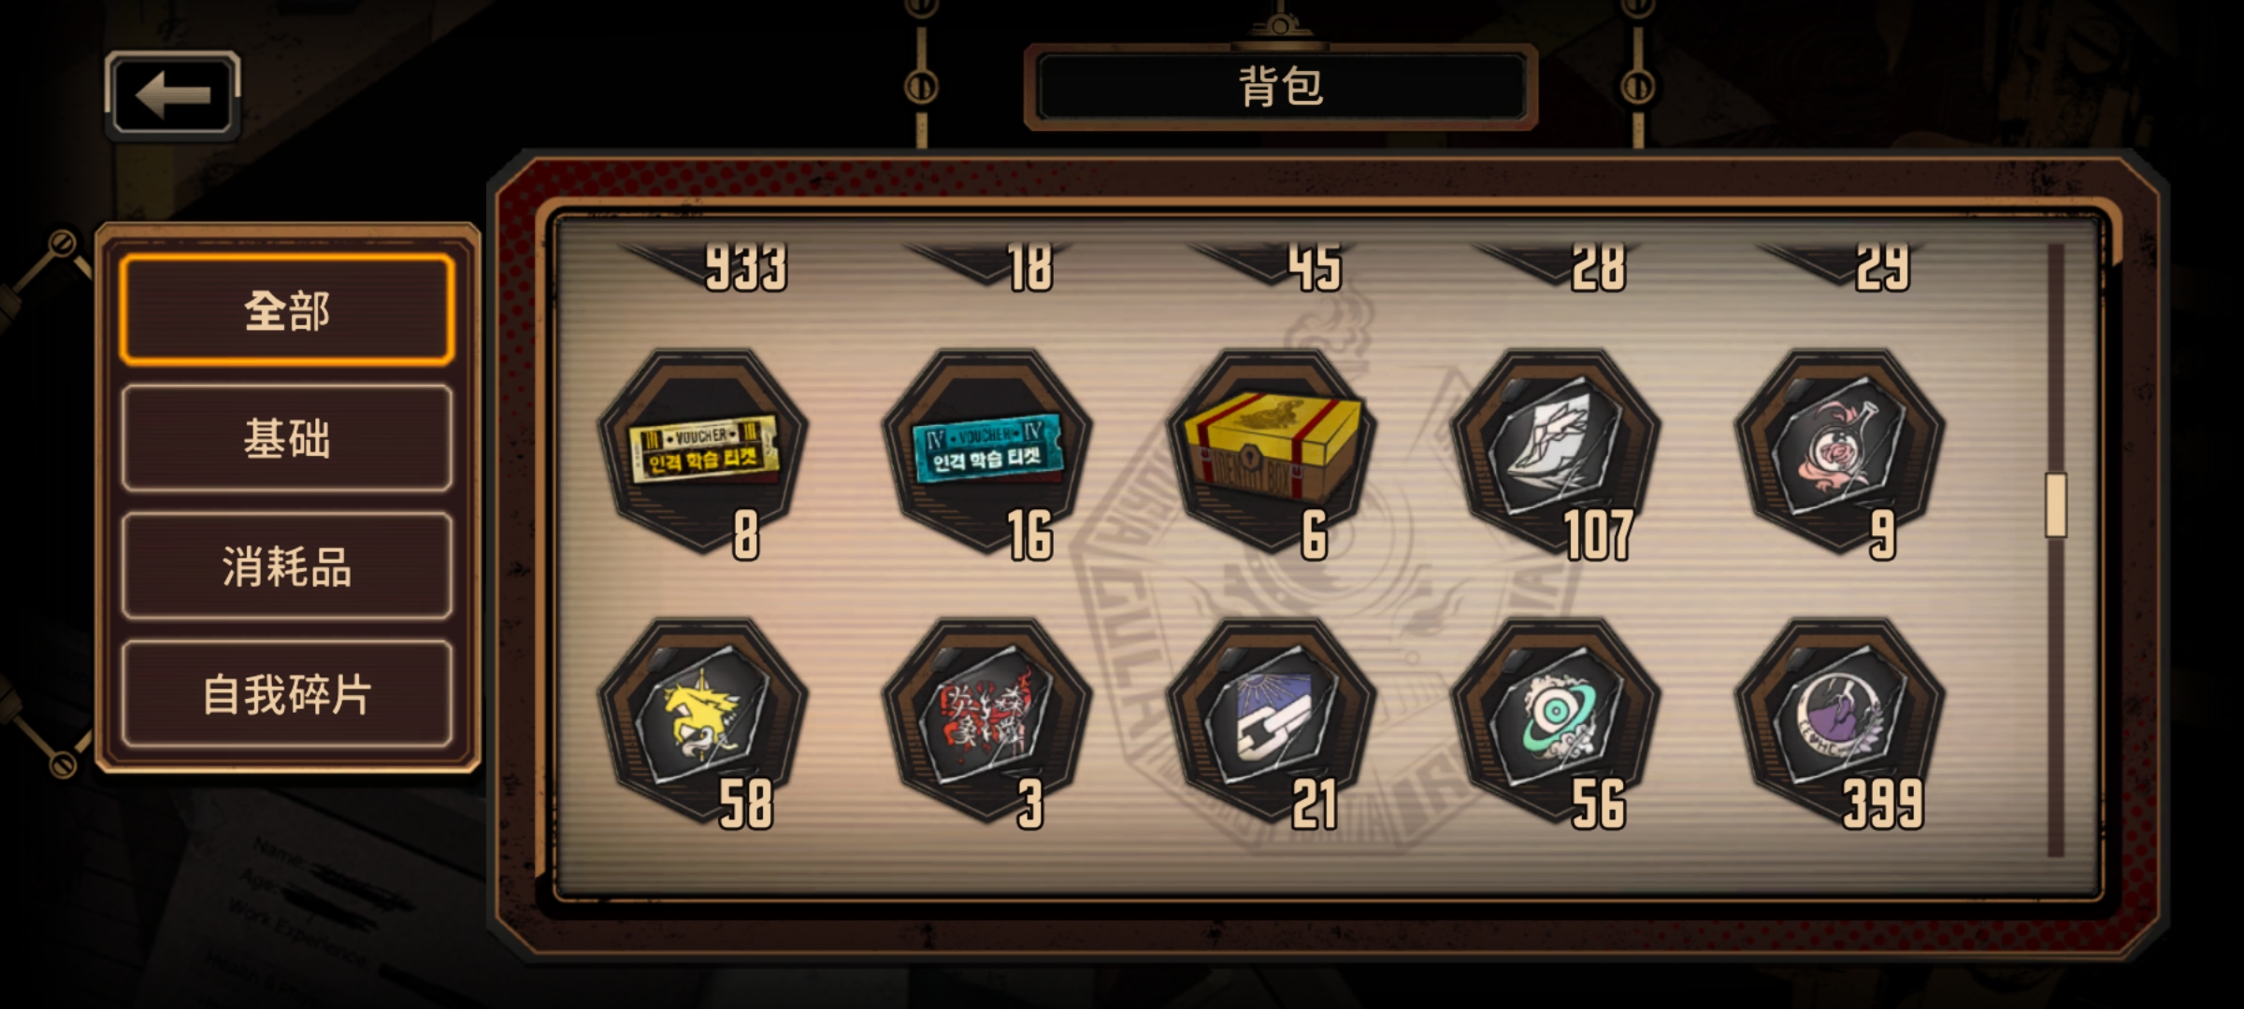Select the winged boot shard with 107
Image resolution: width=2244 pixels, height=1009 pixels.
[x=1556, y=451]
